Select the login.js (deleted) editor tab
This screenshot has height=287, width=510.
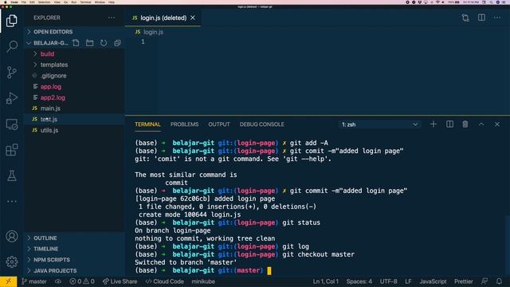[163, 18]
